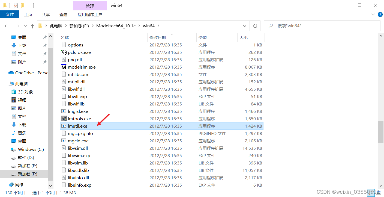Go back using the back arrow
This screenshot has width=384, height=197.
point(7,26)
